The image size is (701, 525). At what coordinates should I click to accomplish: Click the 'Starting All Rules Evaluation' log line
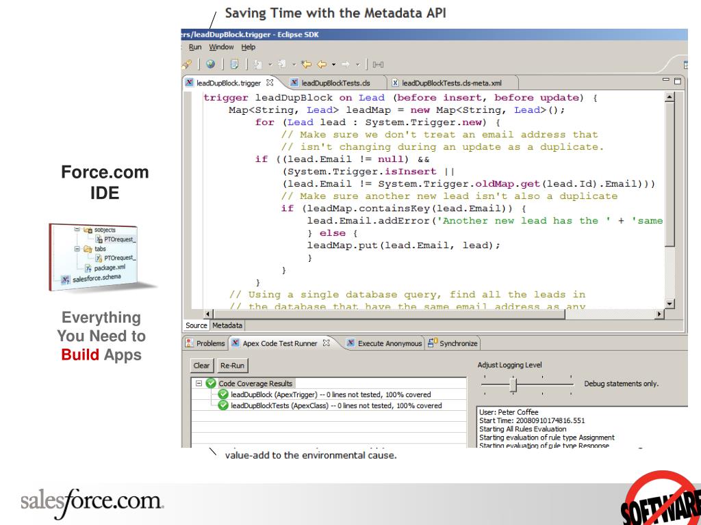pos(522,429)
